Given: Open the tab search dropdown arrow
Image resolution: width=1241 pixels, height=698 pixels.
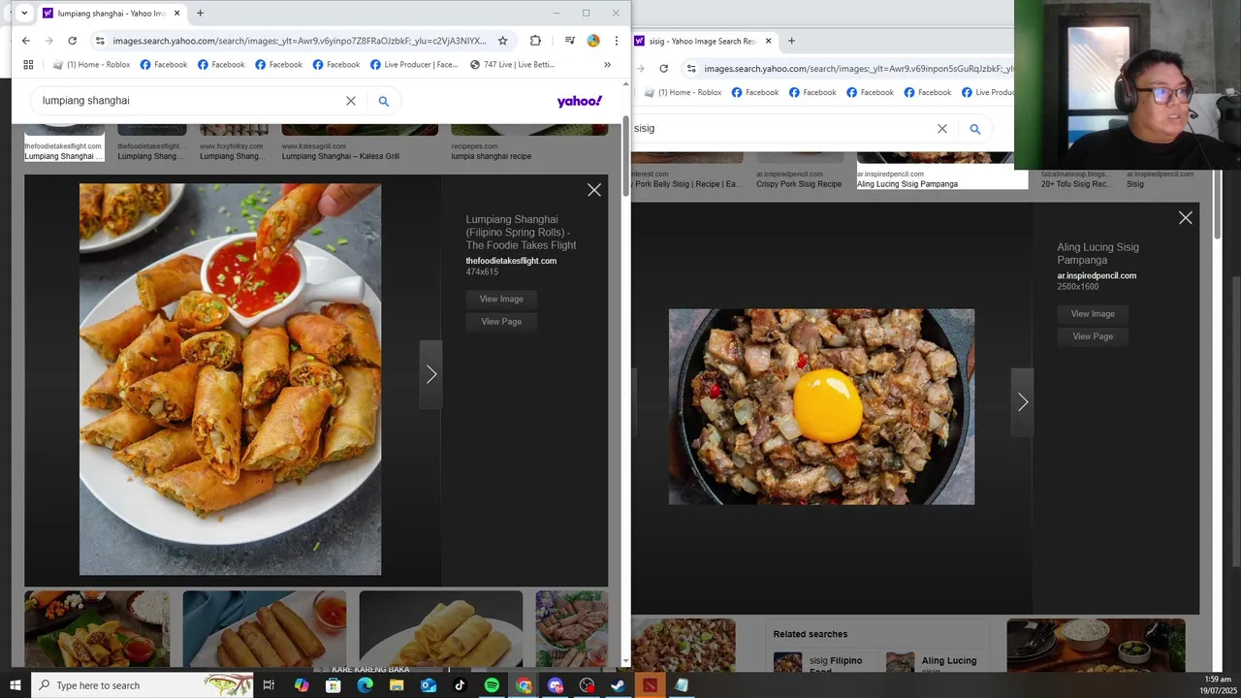Looking at the screenshot, I should click(23, 14).
